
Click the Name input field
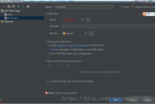(x=84, y=7)
